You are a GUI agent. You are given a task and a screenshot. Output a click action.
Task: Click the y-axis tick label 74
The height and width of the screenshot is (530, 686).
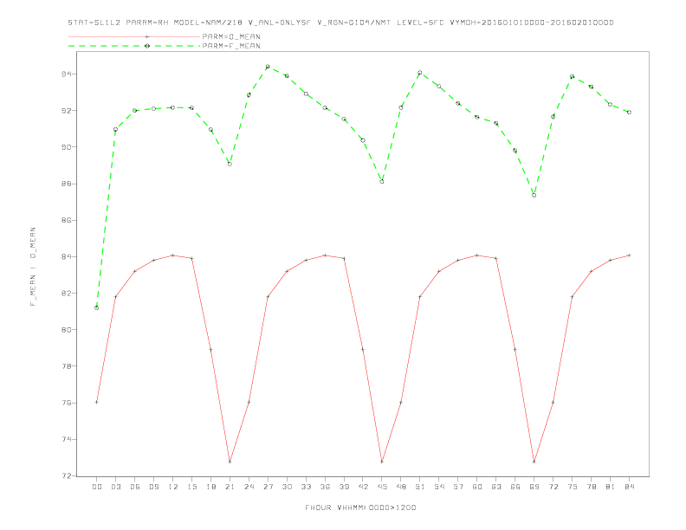tap(67, 439)
